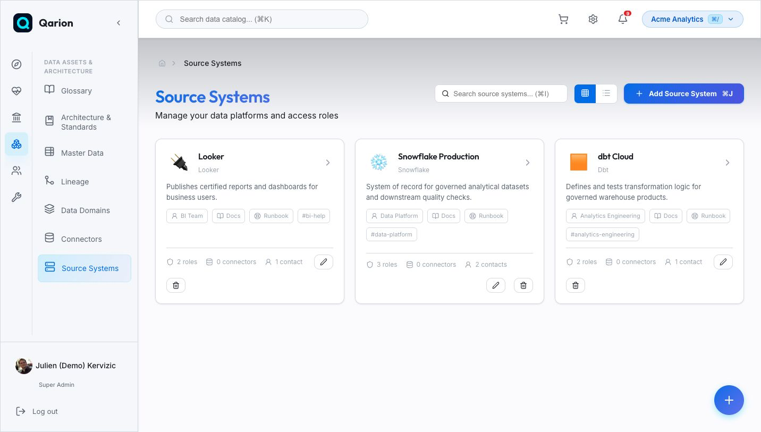Select Source Systems menu item
Screen dimensions: 761x432
tap(84, 268)
